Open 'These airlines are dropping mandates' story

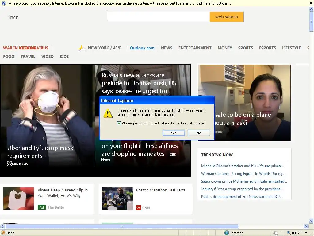pos(140,150)
